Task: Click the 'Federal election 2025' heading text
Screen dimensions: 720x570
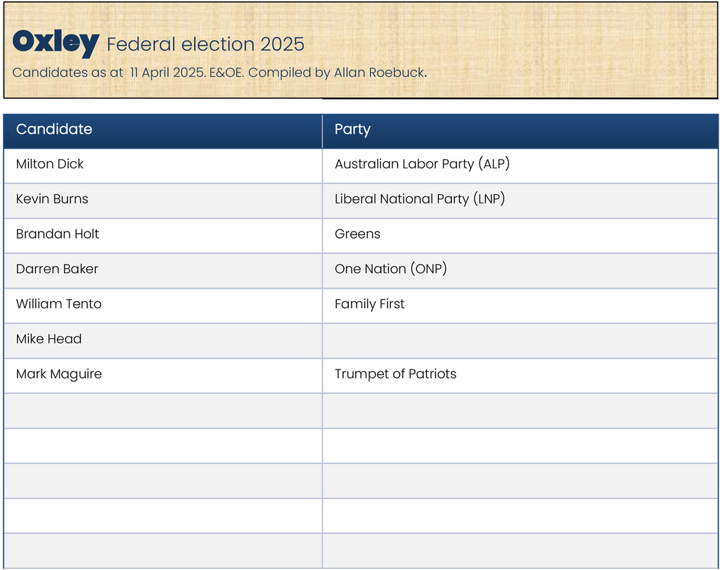Action: click(205, 44)
